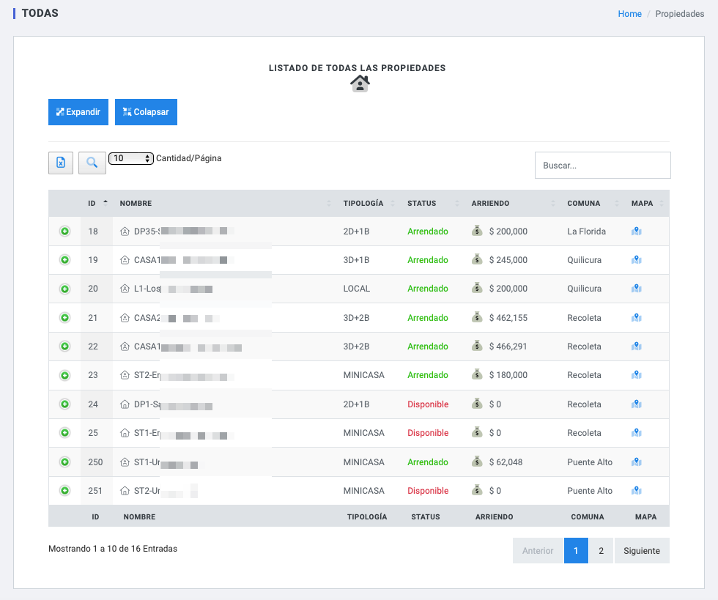718x600 pixels.
Task: Expand row details for ID 20
Action: 65,289
